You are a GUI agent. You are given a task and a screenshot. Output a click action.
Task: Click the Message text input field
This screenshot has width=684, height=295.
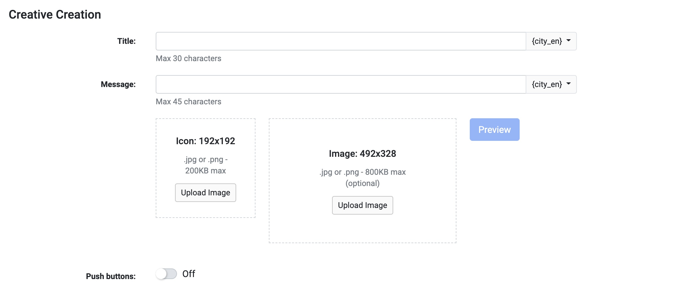(x=341, y=84)
